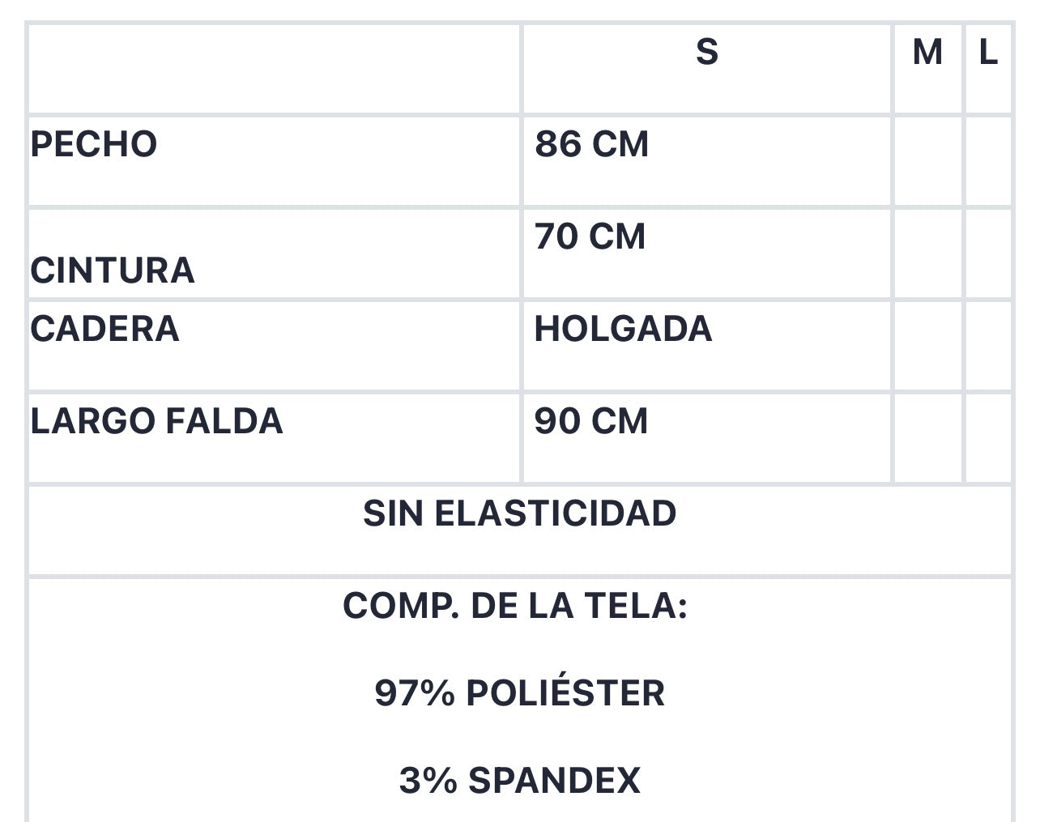Click the 3% SPANDEX text

click(519, 781)
